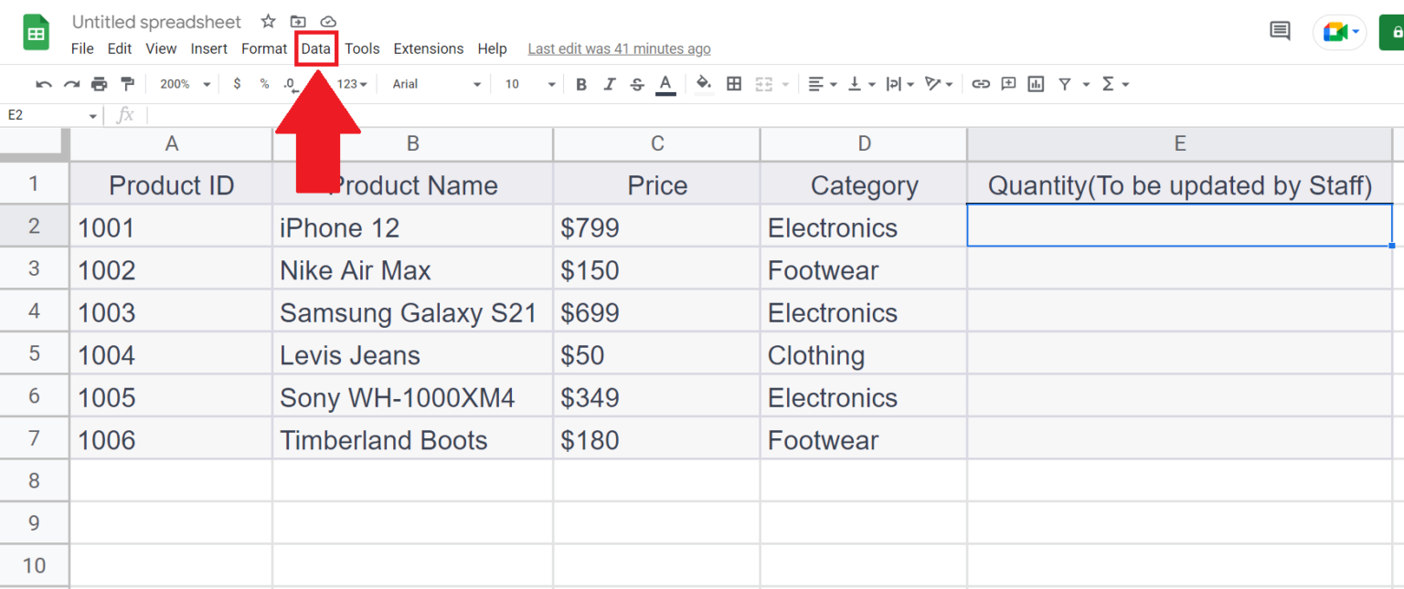The width and height of the screenshot is (1404, 589).
Task: Click the Untitled spreadsheet title
Action: 157,22
